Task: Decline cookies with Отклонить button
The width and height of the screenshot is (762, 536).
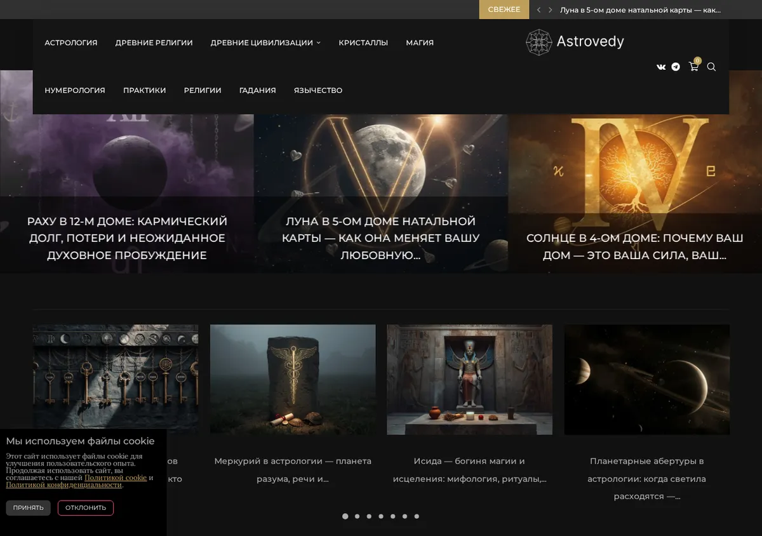Action: click(x=86, y=508)
